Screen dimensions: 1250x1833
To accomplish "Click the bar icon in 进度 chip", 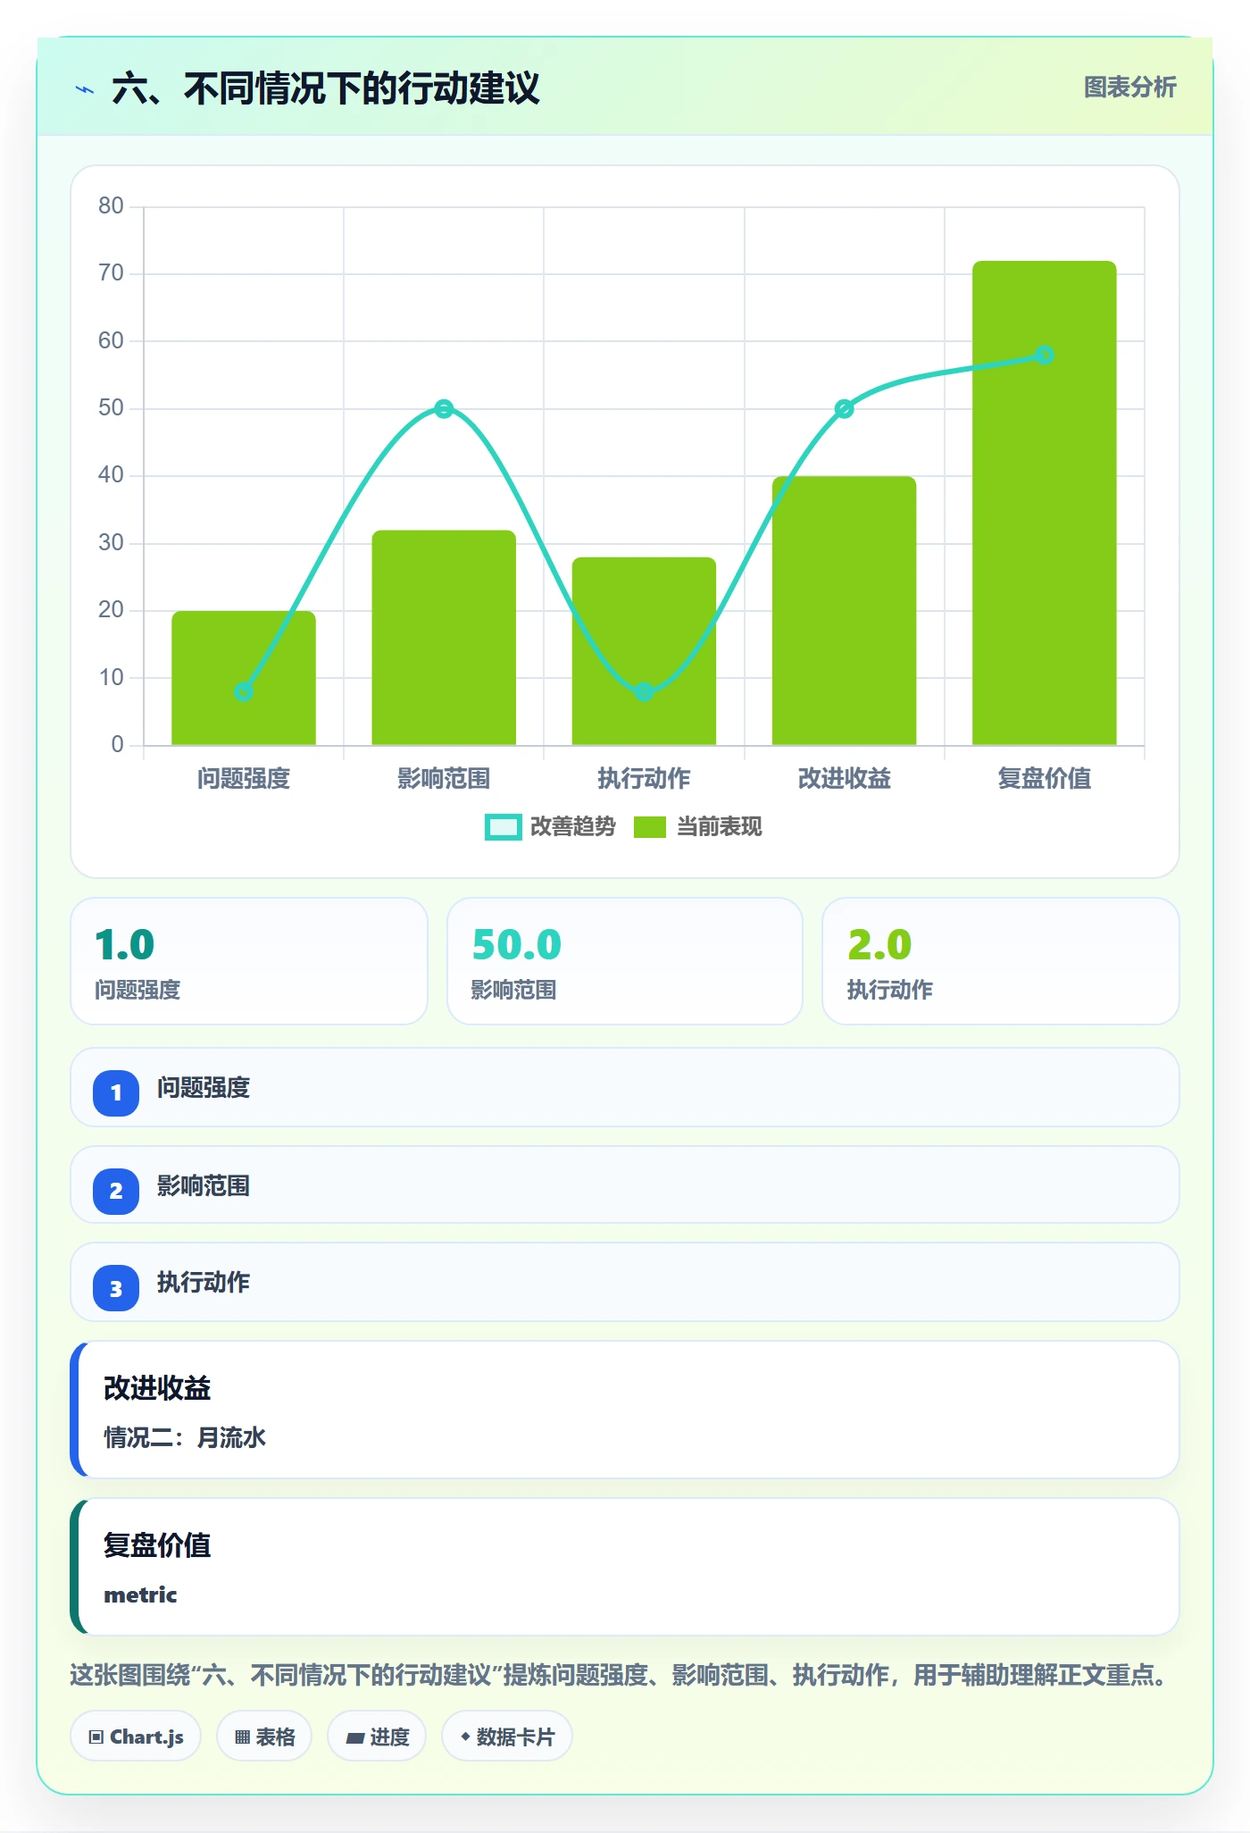I will [355, 1738].
